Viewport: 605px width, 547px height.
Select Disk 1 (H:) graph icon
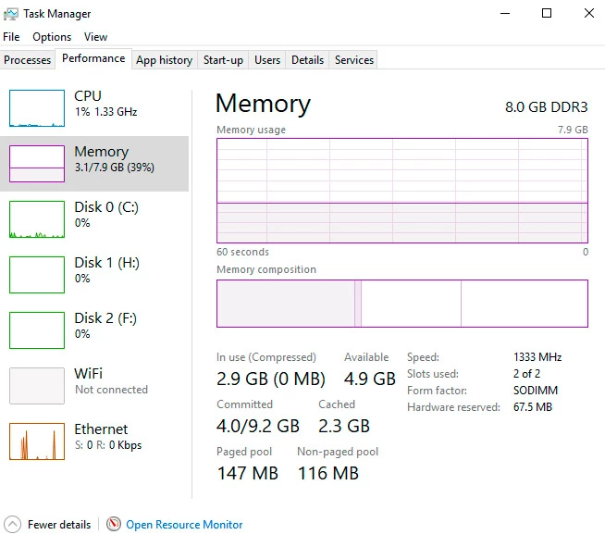[37, 275]
